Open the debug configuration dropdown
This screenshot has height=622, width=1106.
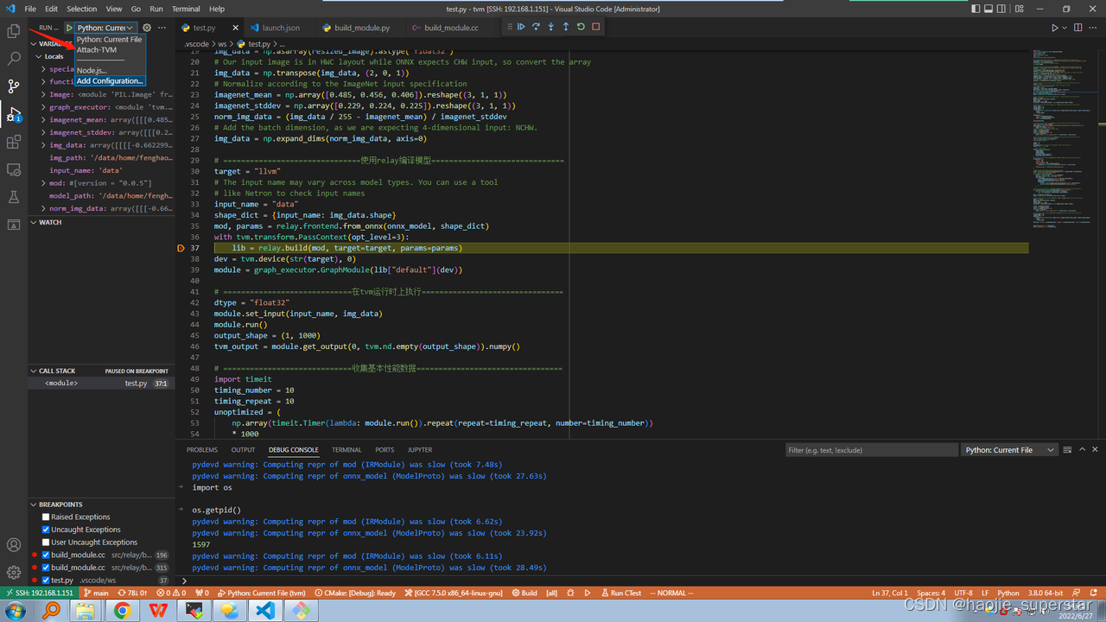click(x=105, y=28)
